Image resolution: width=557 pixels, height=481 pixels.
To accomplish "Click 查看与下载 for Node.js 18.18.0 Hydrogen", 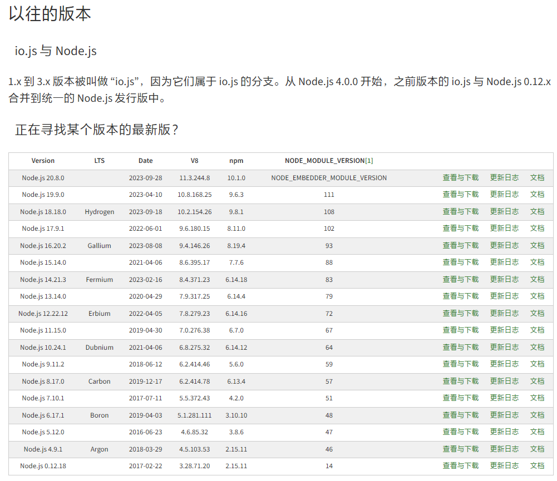I will 460,211.
